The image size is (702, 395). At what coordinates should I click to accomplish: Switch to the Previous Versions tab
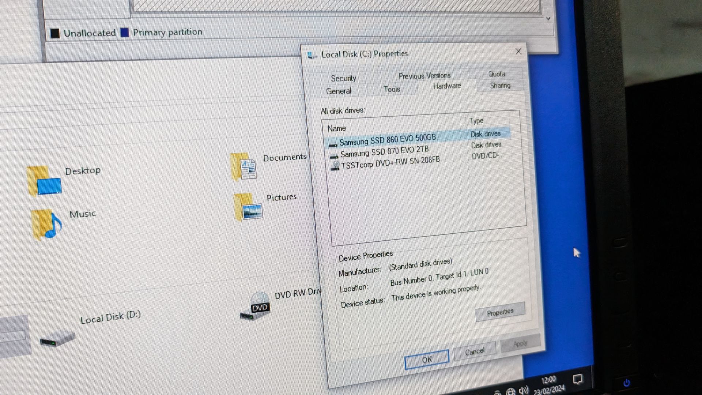pos(424,76)
